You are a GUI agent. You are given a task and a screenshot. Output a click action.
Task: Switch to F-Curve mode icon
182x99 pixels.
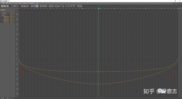(x=5, y=6)
